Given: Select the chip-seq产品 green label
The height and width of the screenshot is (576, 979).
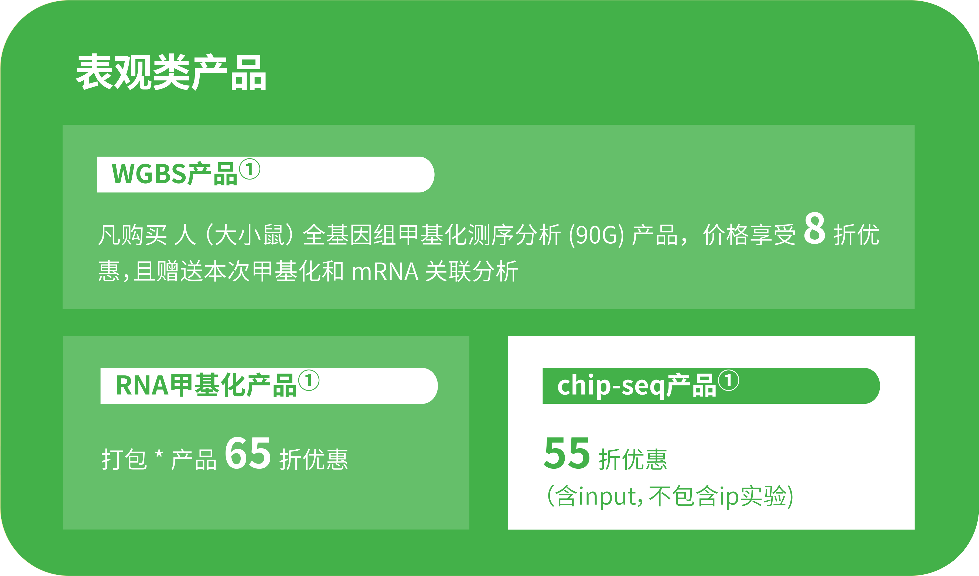Looking at the screenshot, I should tap(711, 386).
